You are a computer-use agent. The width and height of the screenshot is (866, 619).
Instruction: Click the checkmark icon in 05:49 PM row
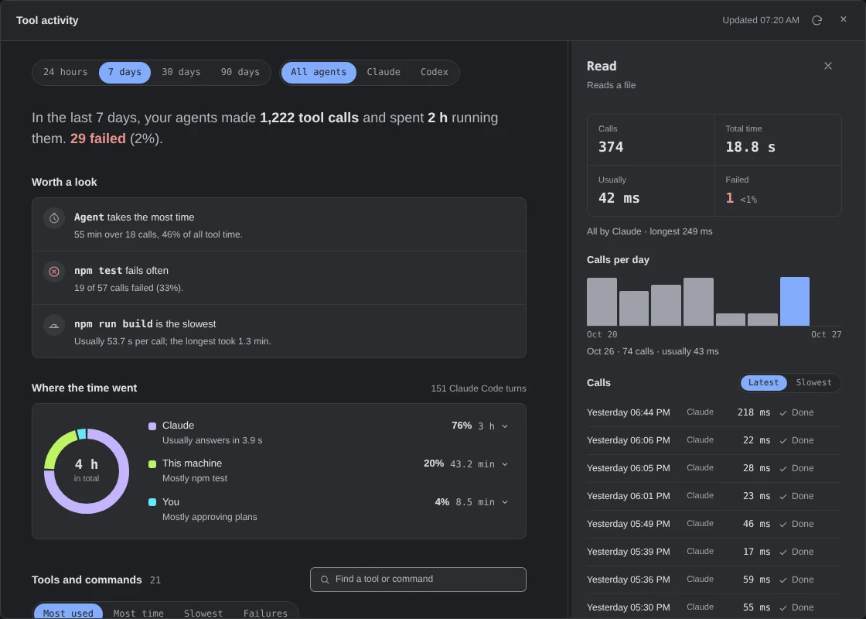coord(783,524)
